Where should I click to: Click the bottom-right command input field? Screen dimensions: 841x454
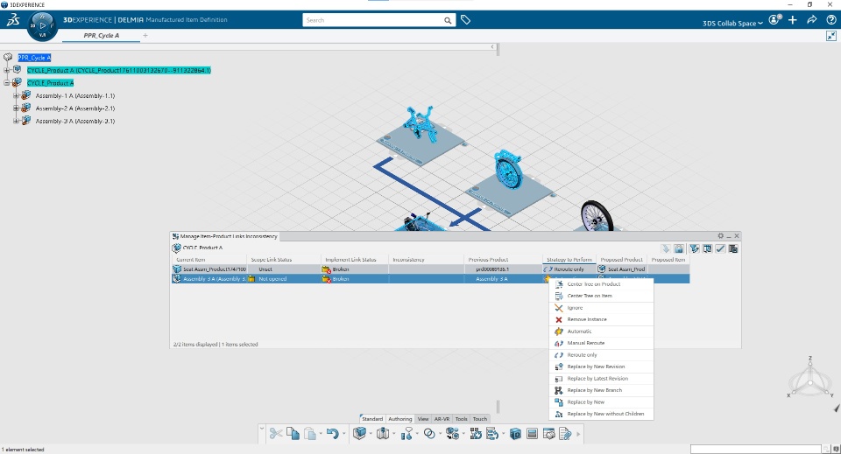[x=756, y=449]
